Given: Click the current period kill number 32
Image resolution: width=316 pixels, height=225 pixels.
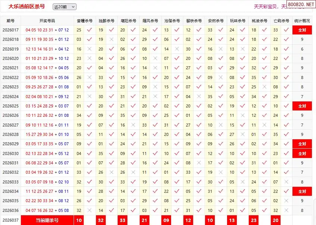Looking at the screenshot, I should [x=101, y=220].
